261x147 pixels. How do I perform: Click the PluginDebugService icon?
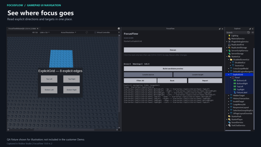click(x=229, y=42)
